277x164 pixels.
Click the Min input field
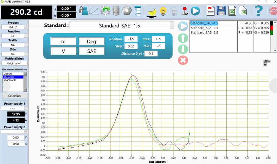click(158, 46)
